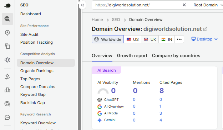Open ChatGPT cited pages count 0
The height and width of the screenshot is (130, 223).
coord(161,99)
